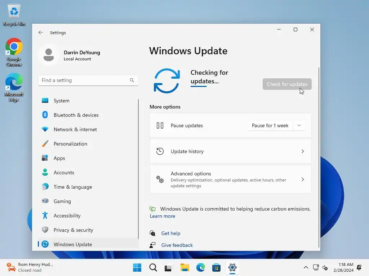
Task: Click Pause for 1 week button
Action: coord(270,125)
